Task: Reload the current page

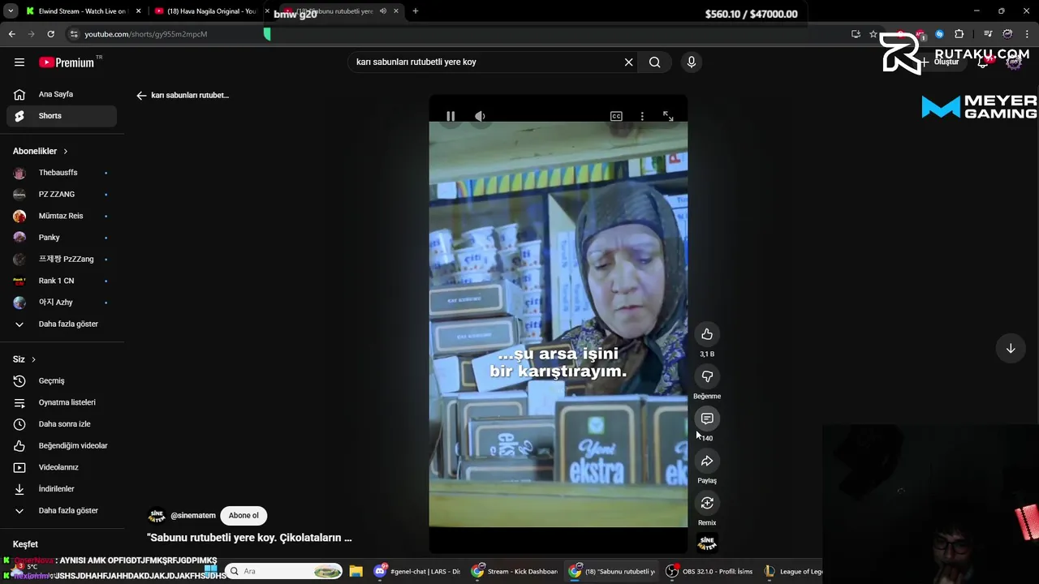Action: (50, 34)
